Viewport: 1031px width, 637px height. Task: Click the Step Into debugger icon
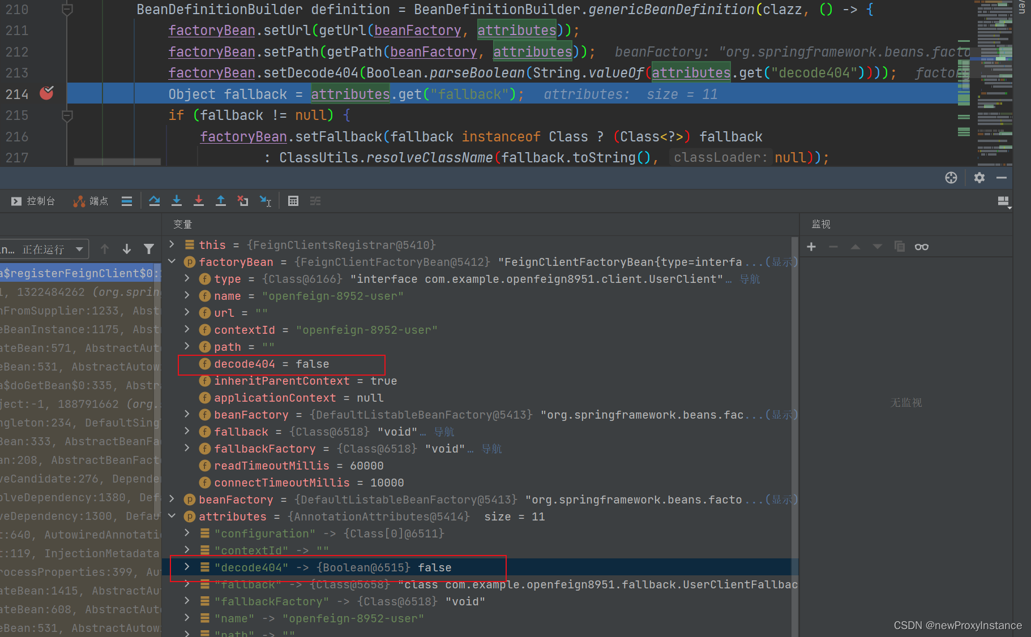[177, 201]
